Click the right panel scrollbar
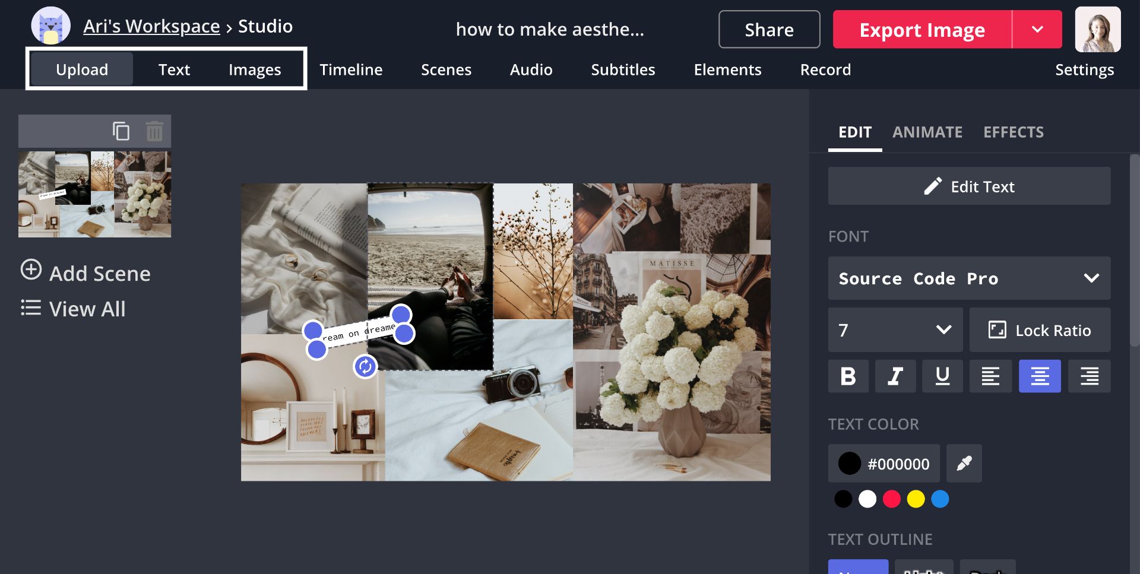Viewport: 1140px width, 574px height. (x=1134, y=249)
